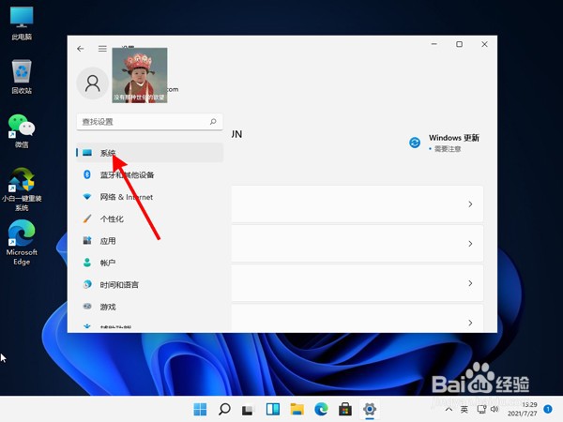Expand the first settings card chevron
Viewport: 563px width, 422px height.
(x=470, y=204)
